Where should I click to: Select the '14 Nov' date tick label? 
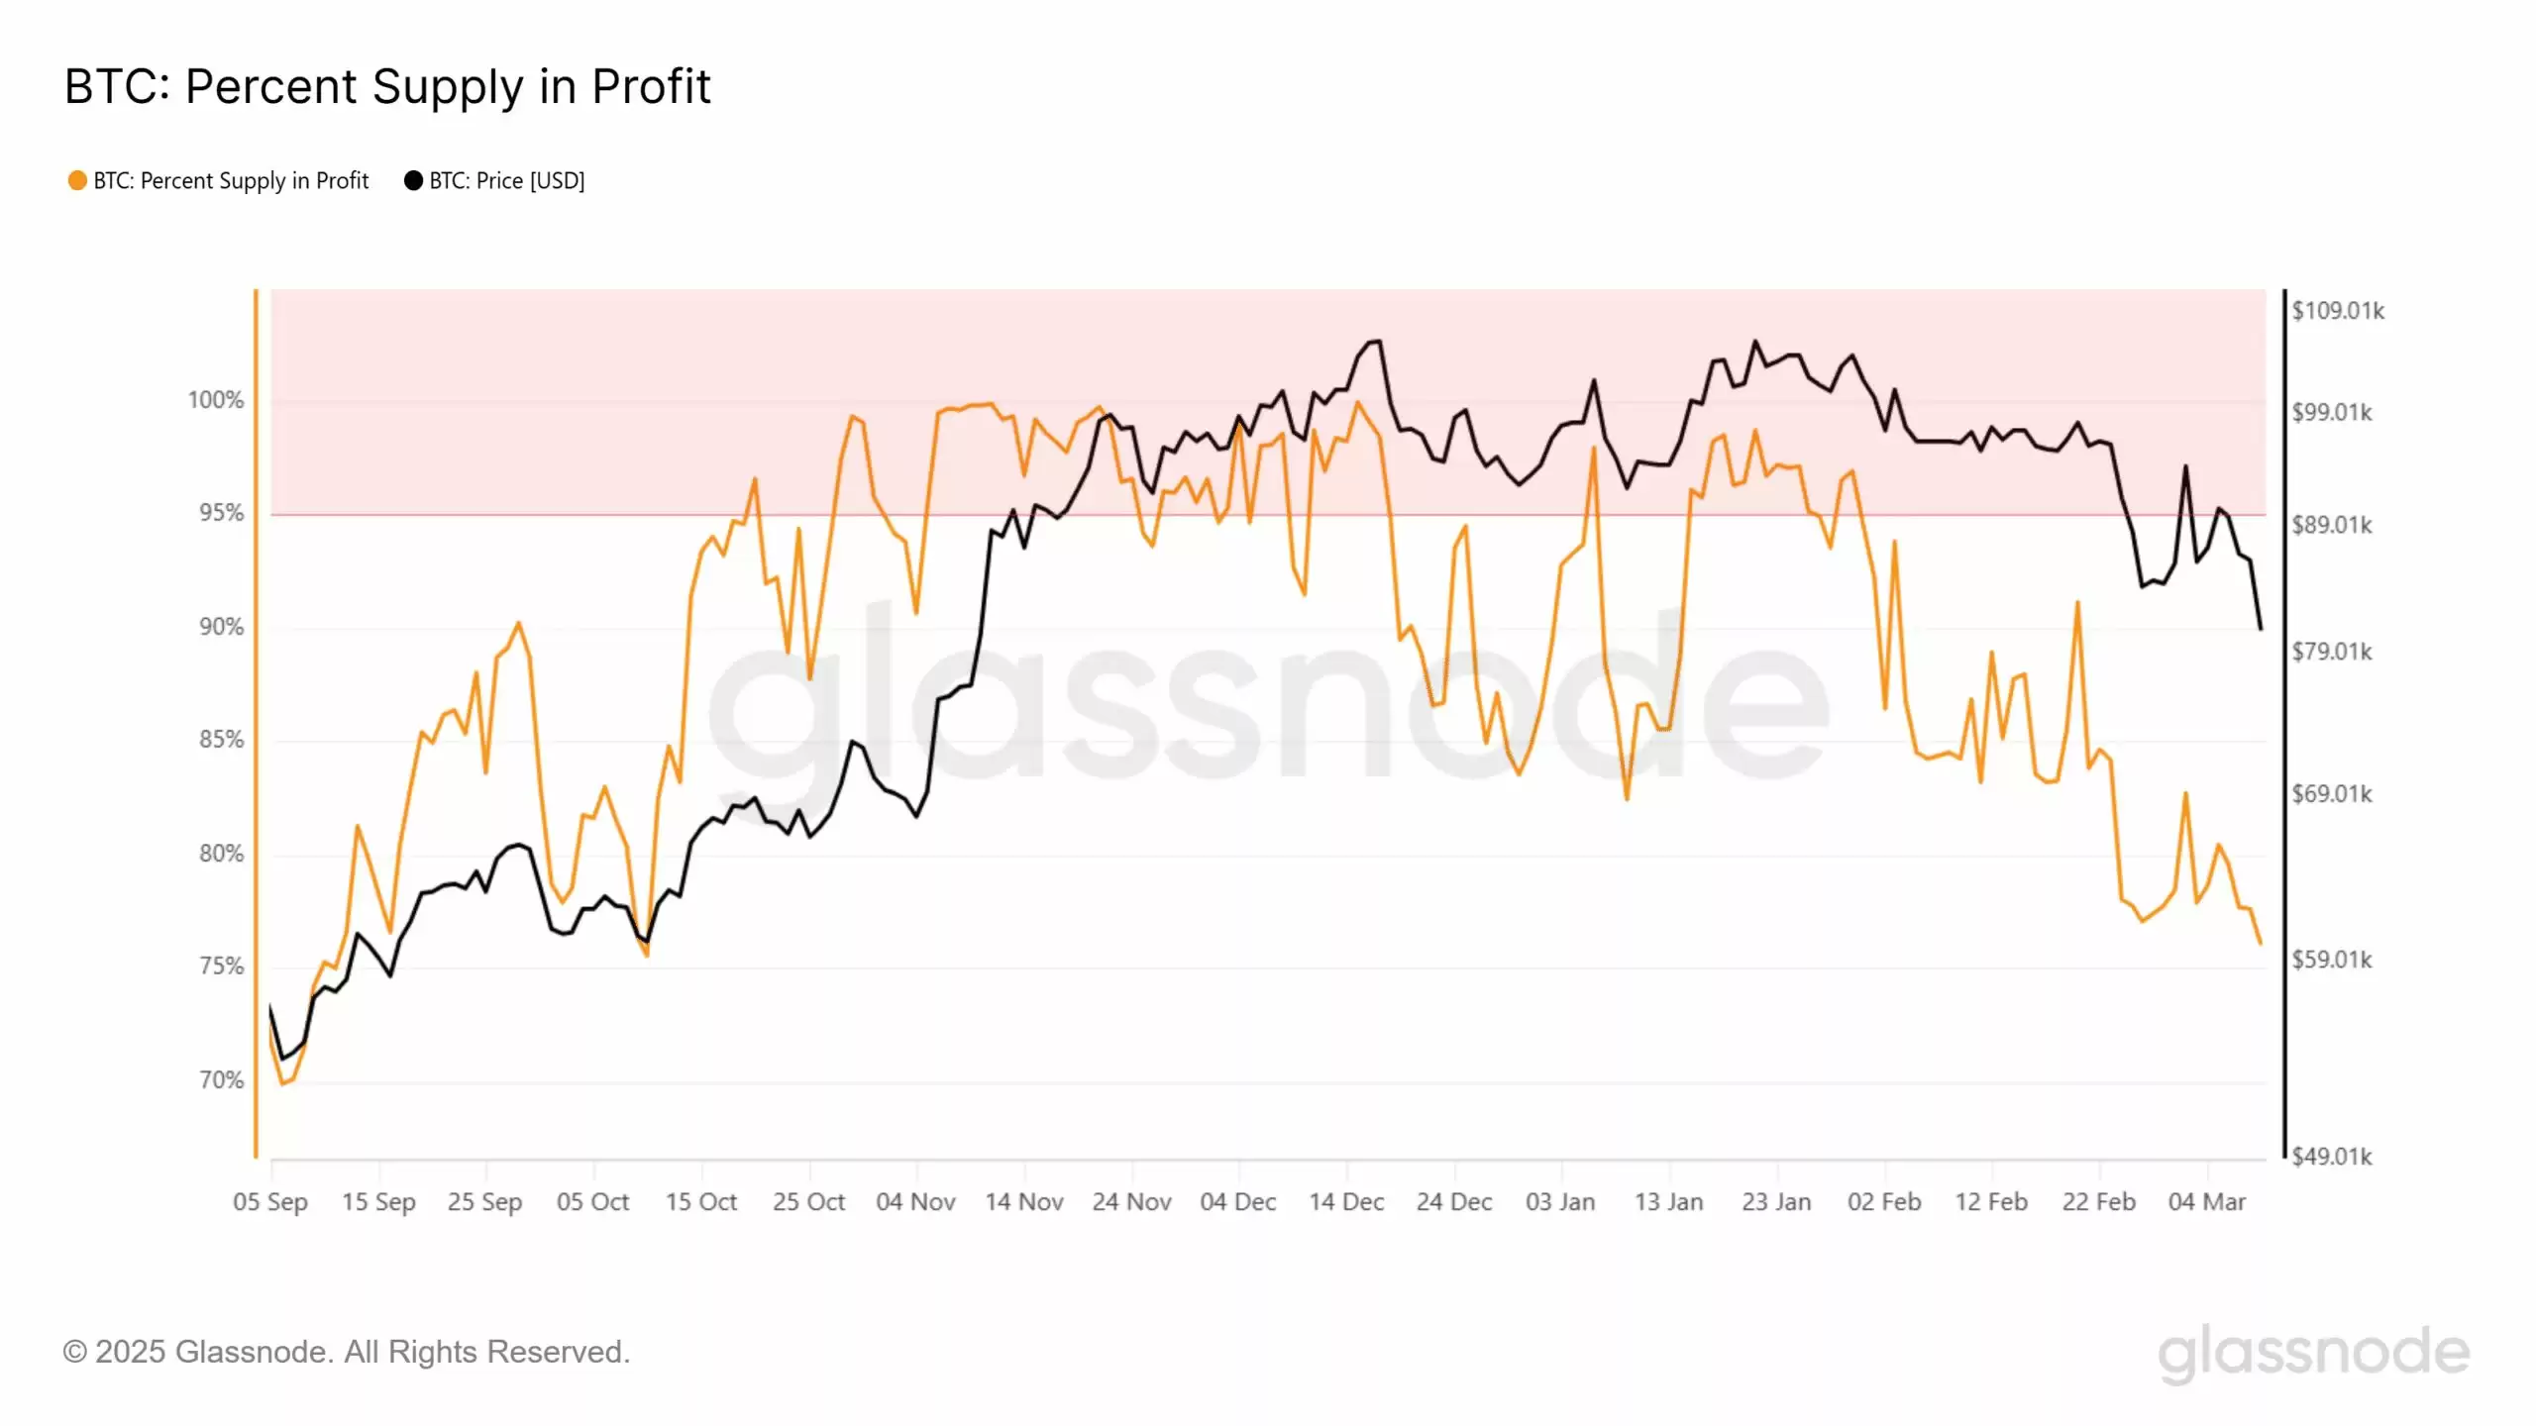[1024, 1202]
